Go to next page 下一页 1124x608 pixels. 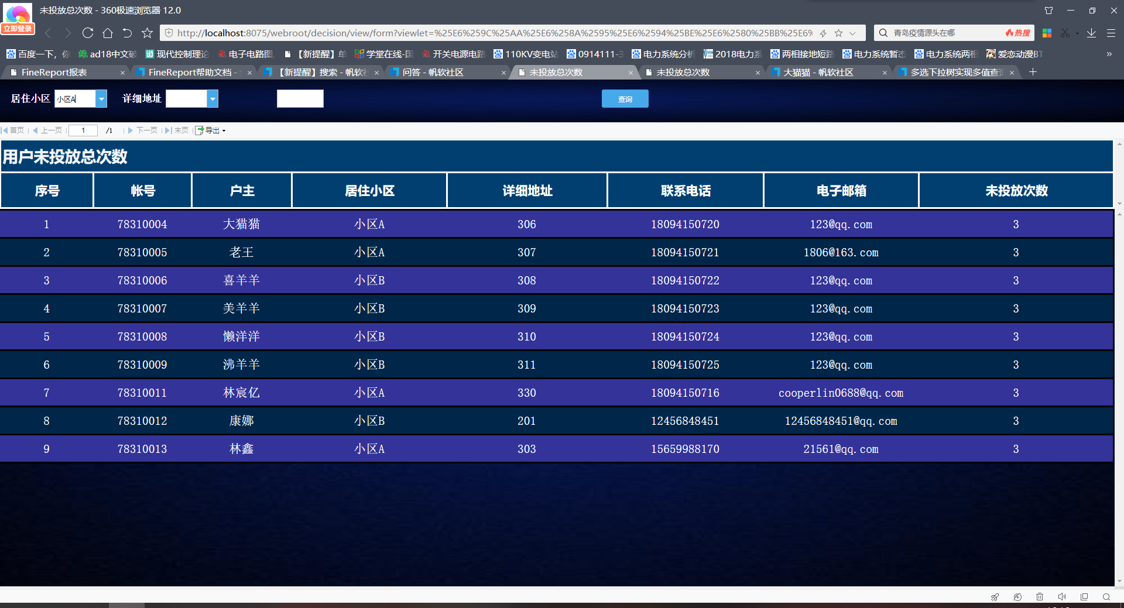[x=143, y=130]
